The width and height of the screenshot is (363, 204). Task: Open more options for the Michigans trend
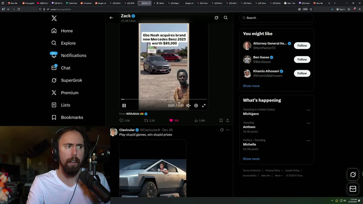tap(308, 110)
